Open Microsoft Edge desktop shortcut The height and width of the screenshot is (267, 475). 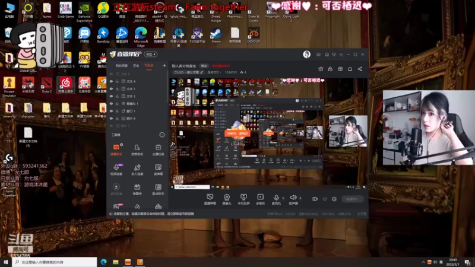[141, 37]
